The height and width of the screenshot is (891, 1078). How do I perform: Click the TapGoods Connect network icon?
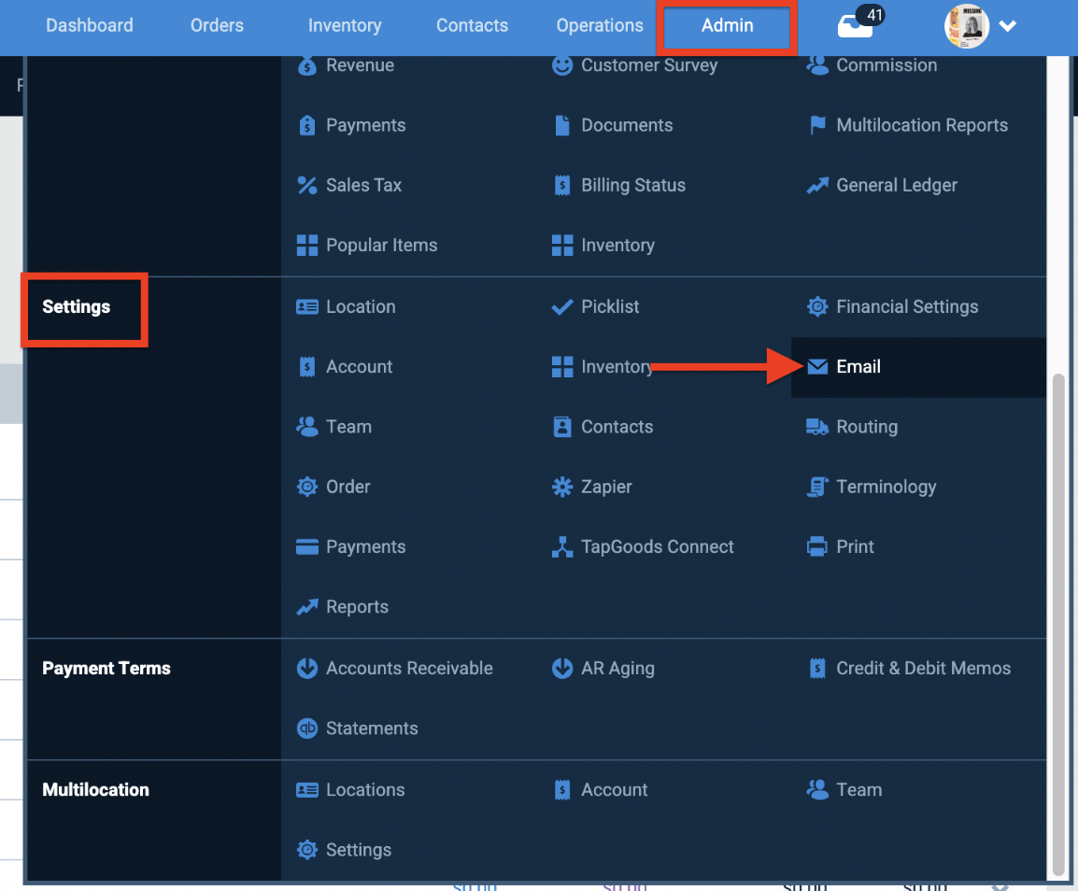click(x=561, y=546)
